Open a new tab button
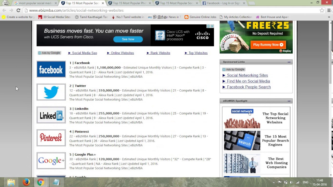 point(252,3)
